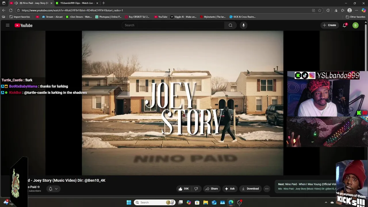Open the Myinstants bookmark

pos(213,17)
